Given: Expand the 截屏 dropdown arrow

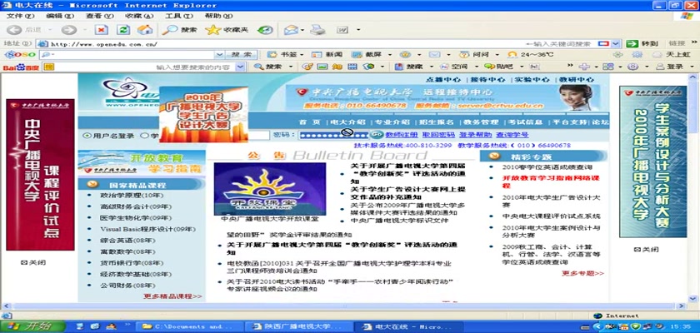Looking at the screenshot, I should [389, 54].
